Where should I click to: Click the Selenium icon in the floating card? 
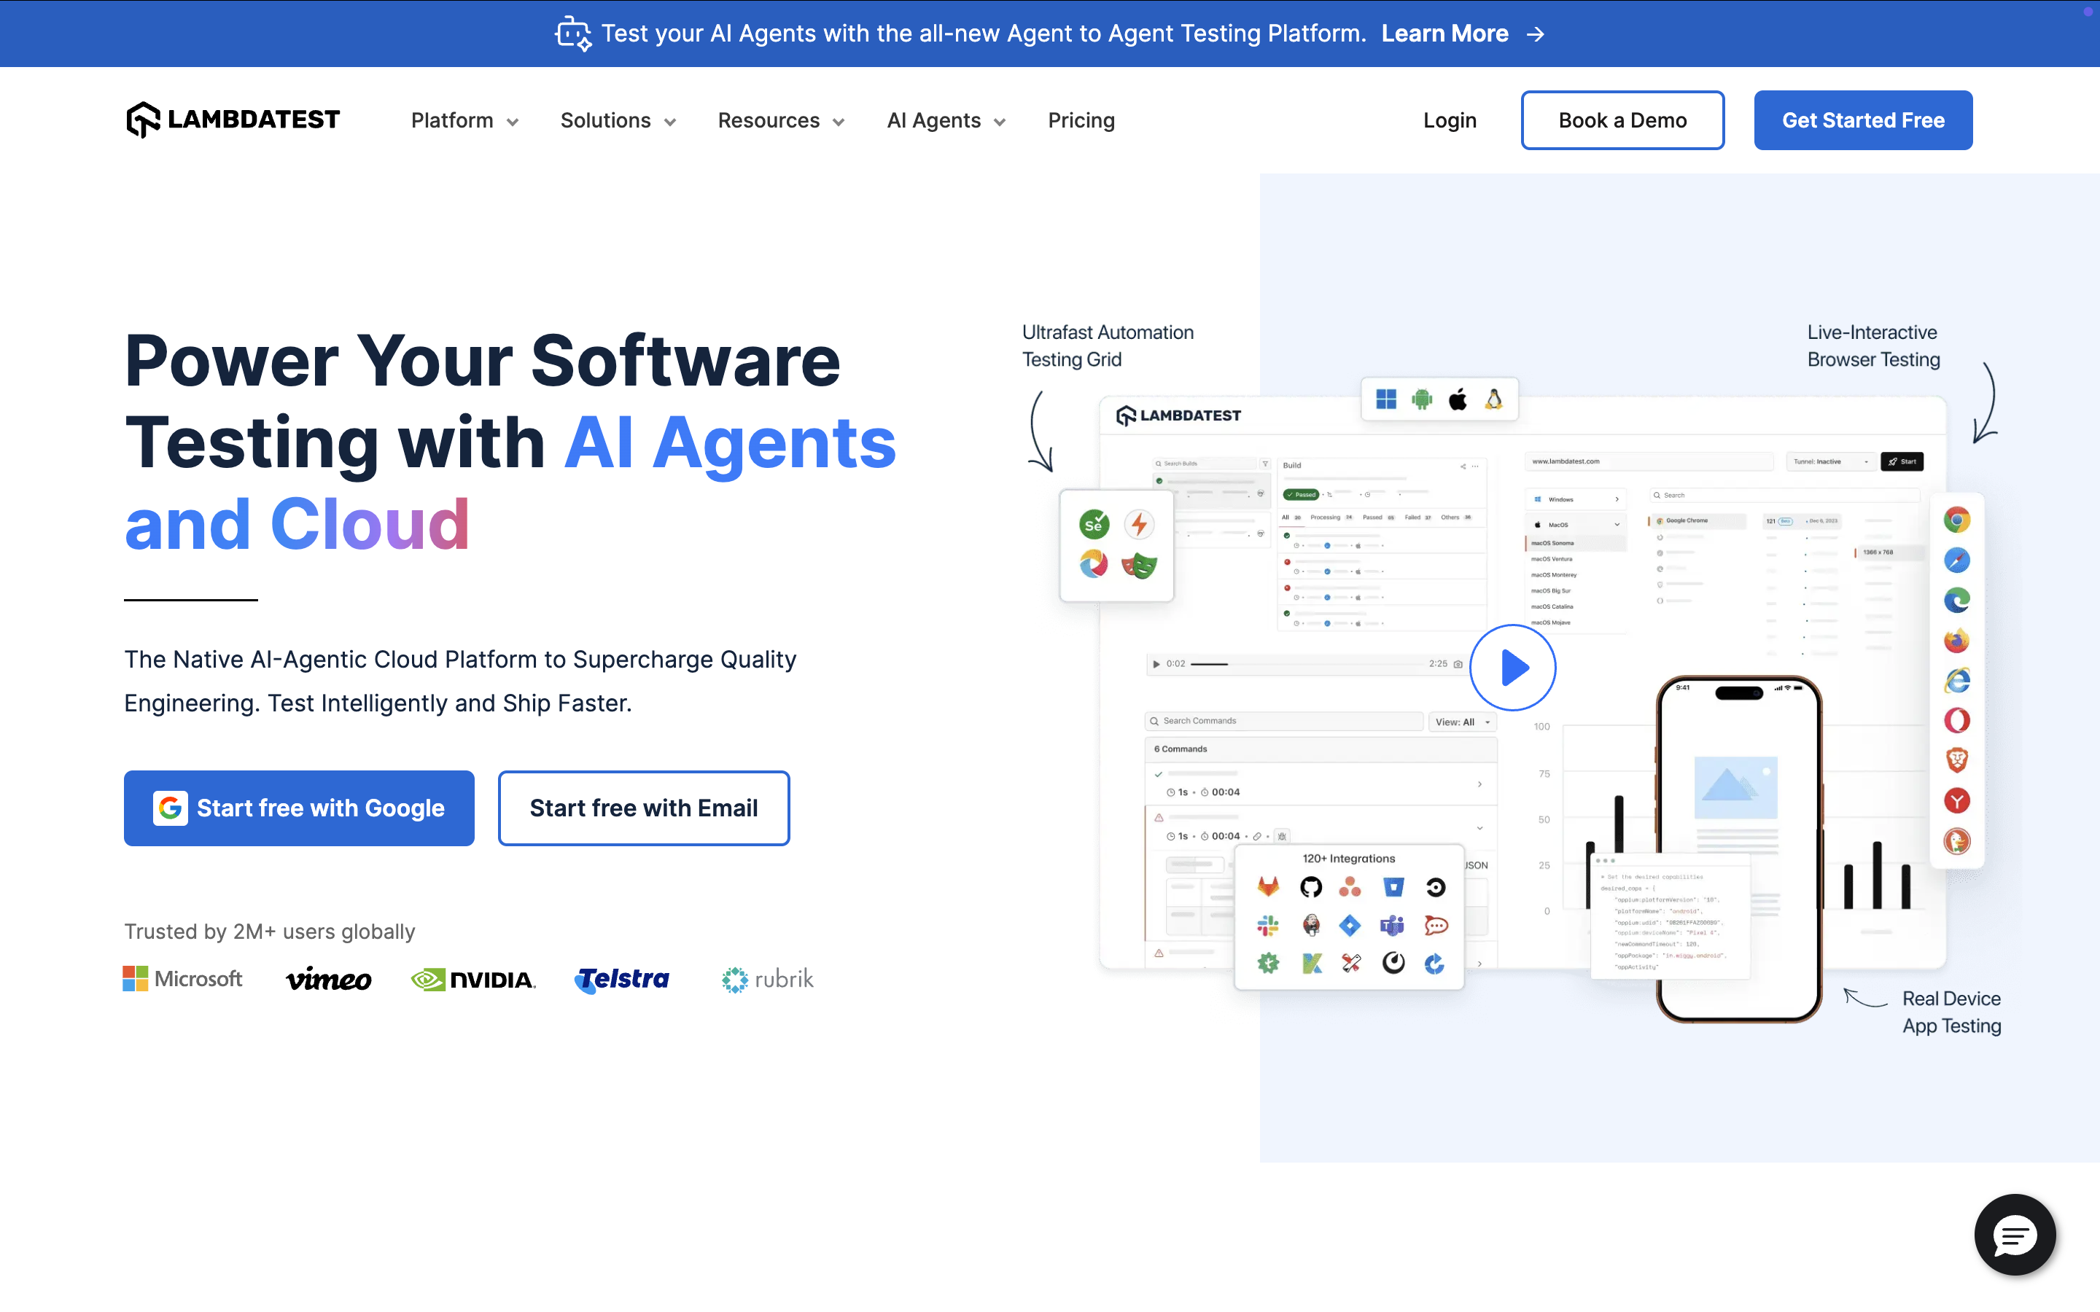point(1094,524)
